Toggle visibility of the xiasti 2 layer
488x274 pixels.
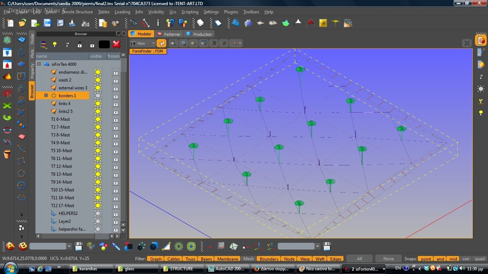pos(98,80)
